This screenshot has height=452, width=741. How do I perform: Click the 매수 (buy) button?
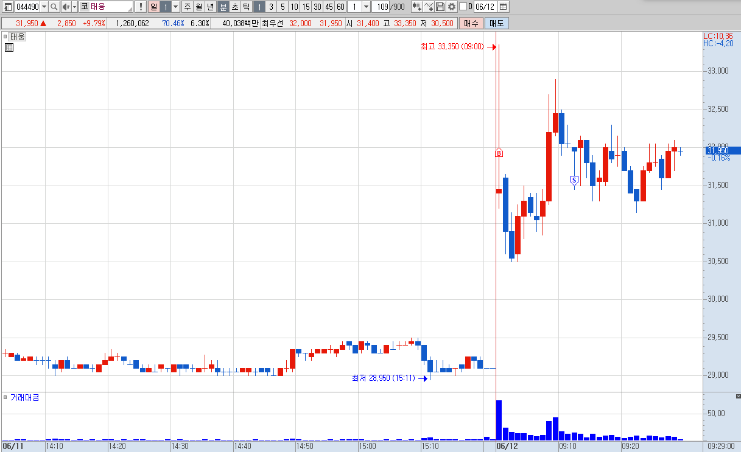(x=471, y=23)
